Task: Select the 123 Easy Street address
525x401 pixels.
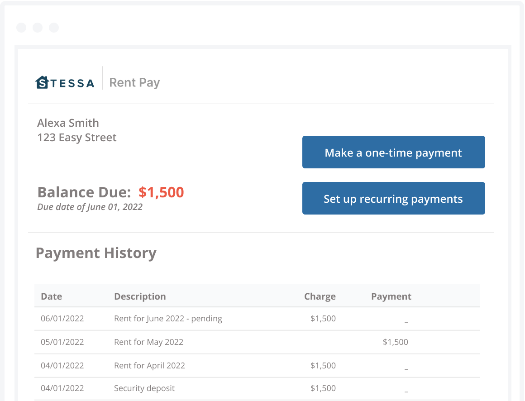Action: (x=77, y=138)
